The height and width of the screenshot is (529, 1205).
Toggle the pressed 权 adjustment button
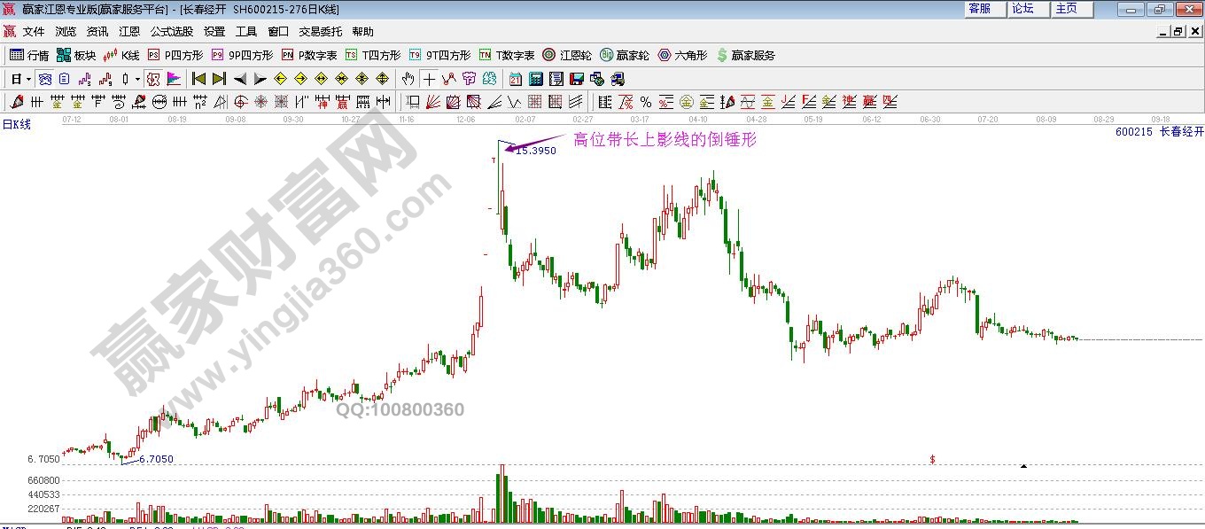(x=153, y=79)
